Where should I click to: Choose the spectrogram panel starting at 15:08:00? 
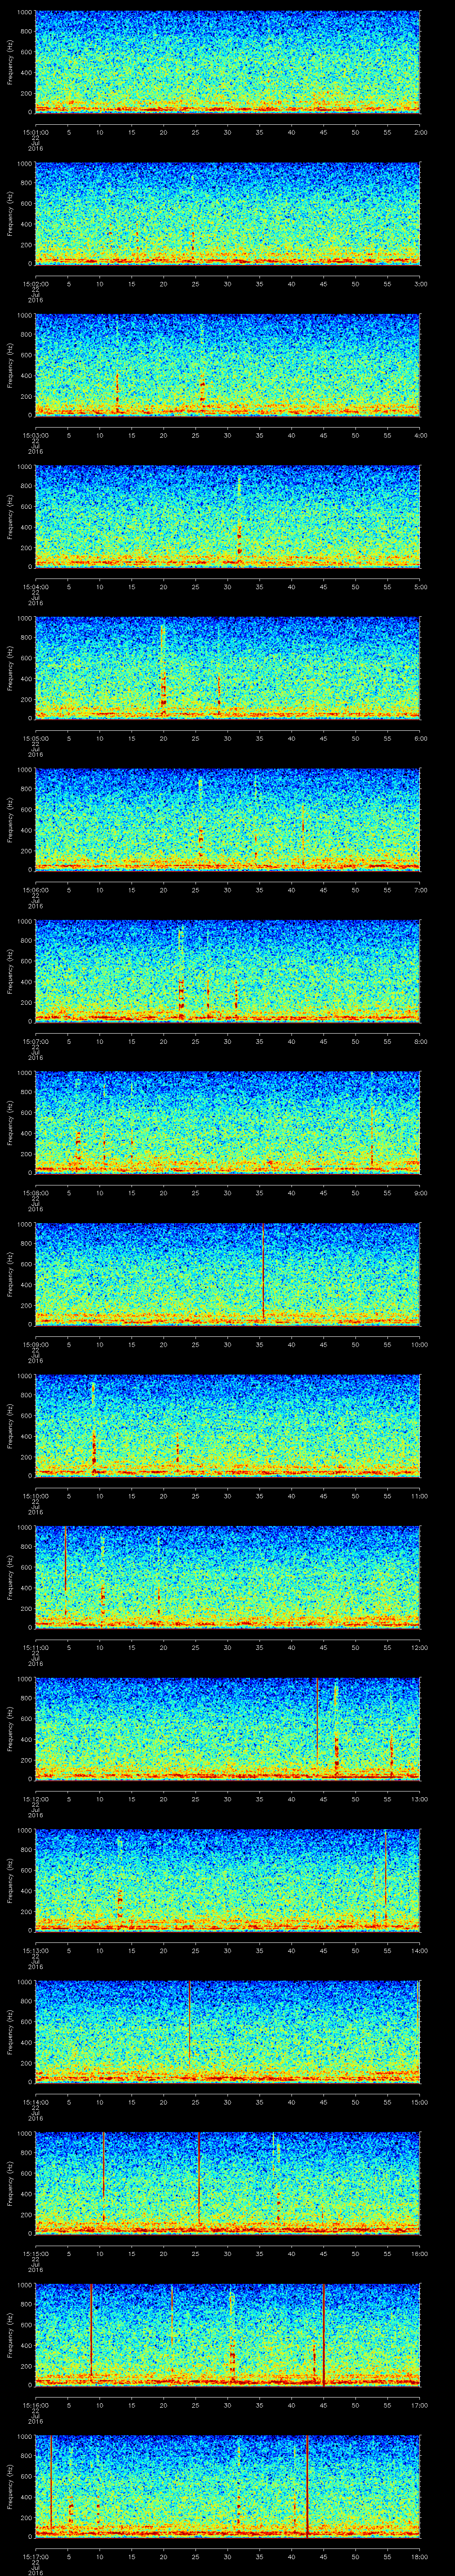[x=227, y=1122]
